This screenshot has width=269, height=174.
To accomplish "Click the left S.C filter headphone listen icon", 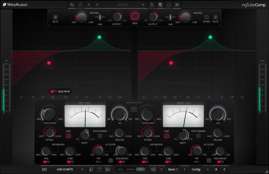I will coord(110,160).
